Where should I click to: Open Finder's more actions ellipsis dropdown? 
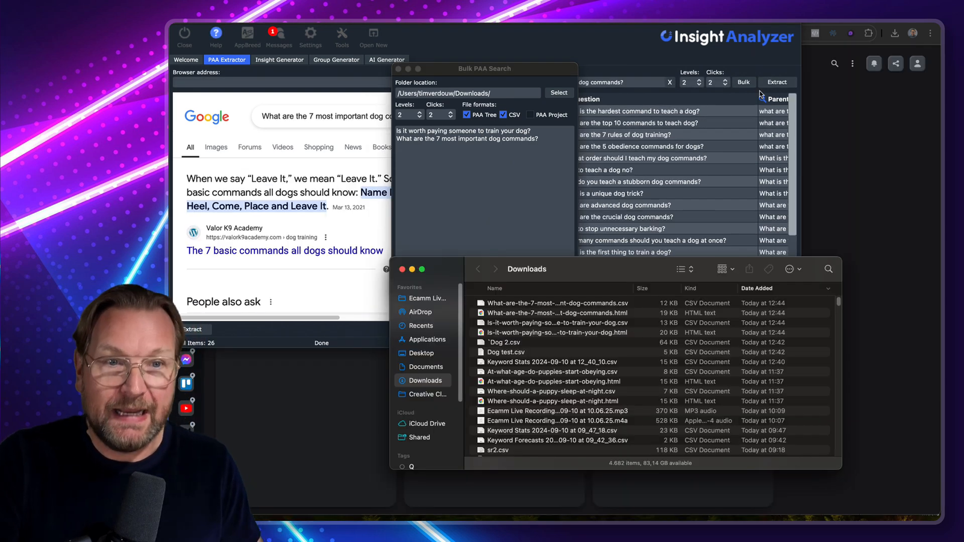click(793, 269)
